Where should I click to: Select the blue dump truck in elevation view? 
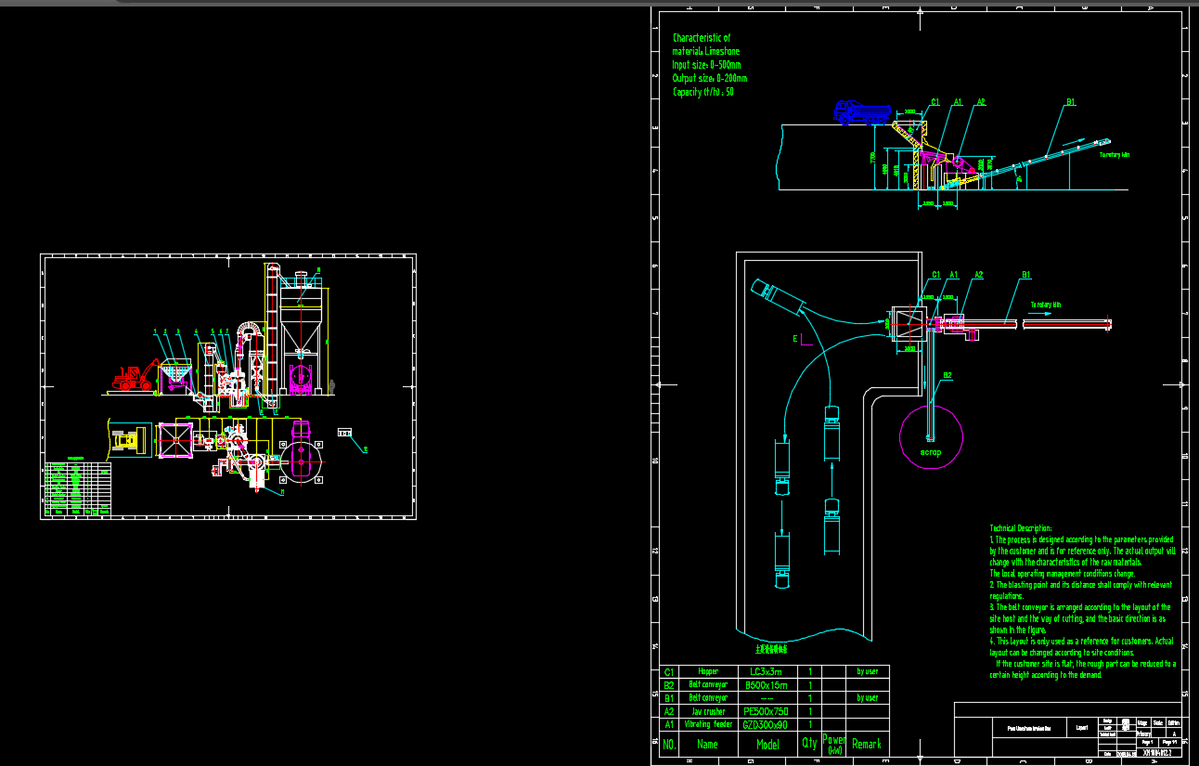click(x=861, y=112)
